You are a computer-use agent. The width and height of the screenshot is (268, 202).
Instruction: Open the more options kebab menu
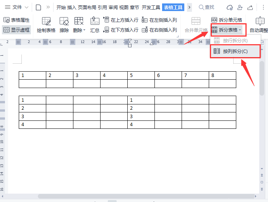tap(263, 7)
